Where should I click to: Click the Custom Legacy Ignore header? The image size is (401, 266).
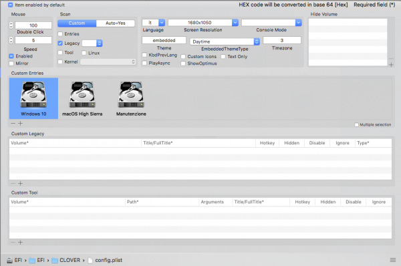(342, 143)
